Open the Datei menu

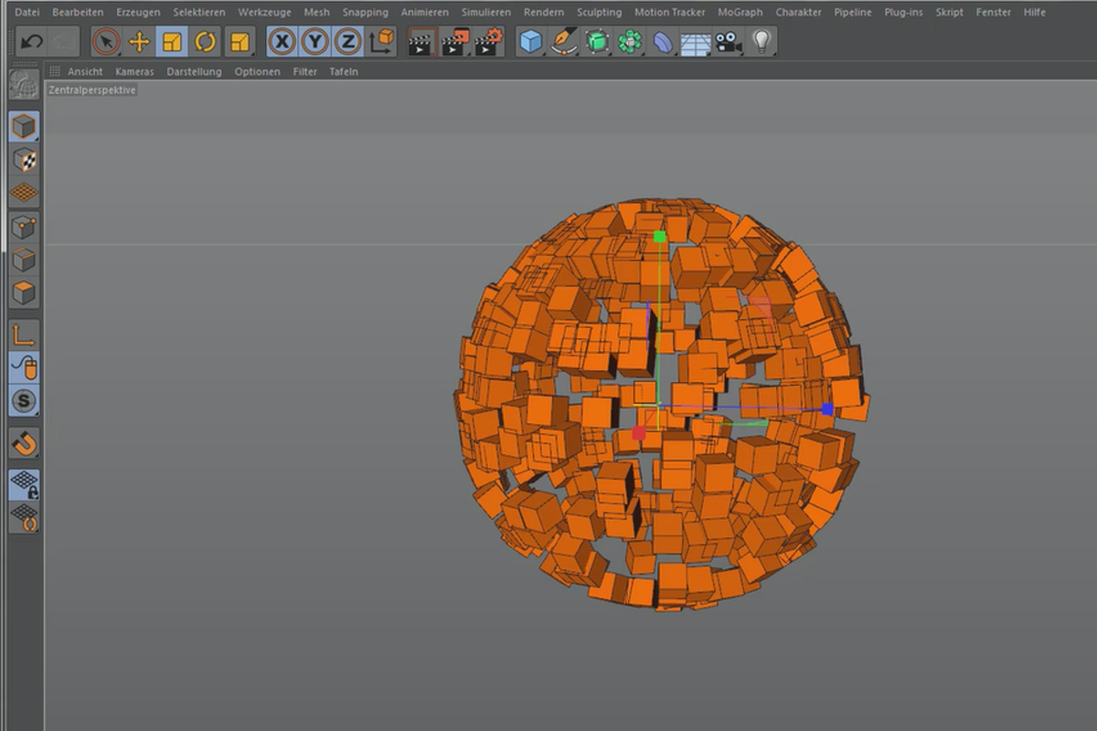click(27, 12)
